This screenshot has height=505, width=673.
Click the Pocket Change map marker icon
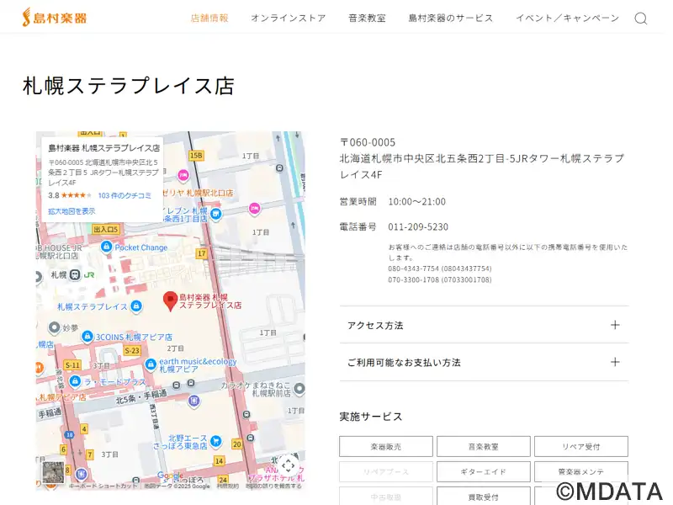pos(106,247)
